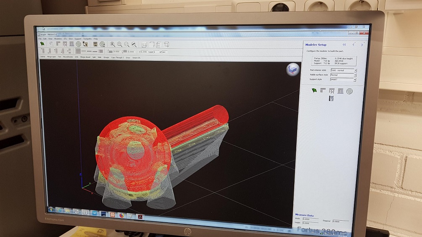The height and width of the screenshot is (237, 422).
Task: Click the Merge open button
Action: point(51,57)
